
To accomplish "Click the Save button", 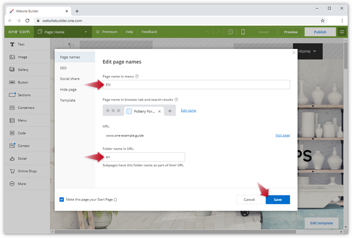I will click(x=278, y=199).
